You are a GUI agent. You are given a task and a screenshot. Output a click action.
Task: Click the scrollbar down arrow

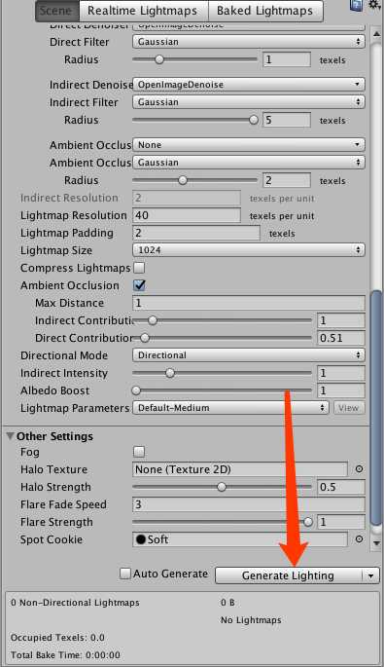pos(376,542)
